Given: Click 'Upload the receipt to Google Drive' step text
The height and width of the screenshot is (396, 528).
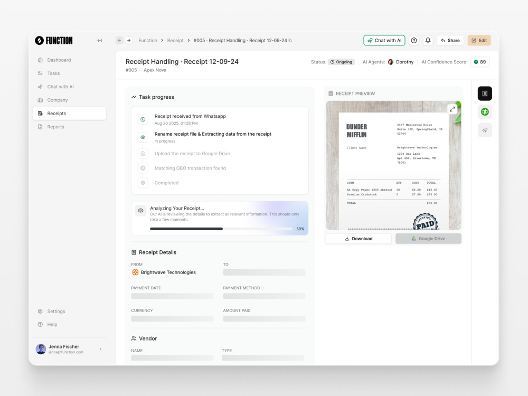Looking at the screenshot, I should click(192, 154).
